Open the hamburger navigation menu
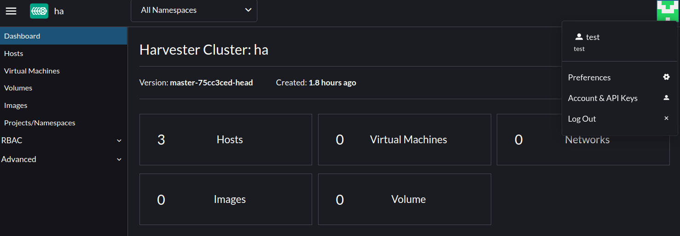Screen dimensions: 680x236 (x=11, y=11)
